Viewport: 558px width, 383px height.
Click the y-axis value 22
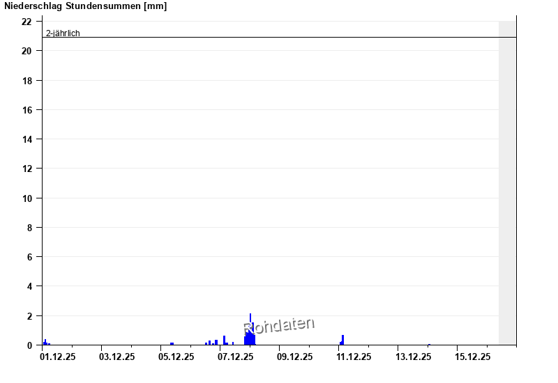tap(27, 22)
